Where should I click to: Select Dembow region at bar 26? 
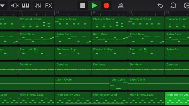click(x=110, y=68)
